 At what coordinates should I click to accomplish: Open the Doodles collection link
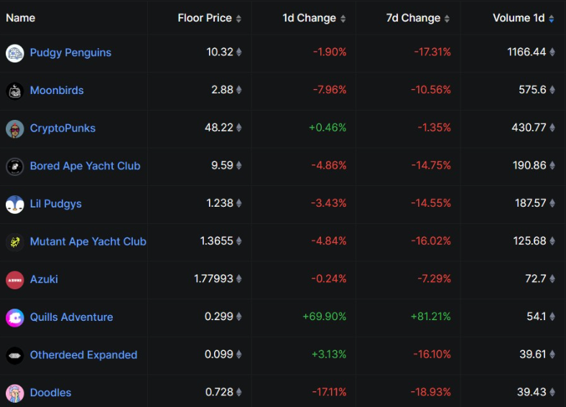50,393
